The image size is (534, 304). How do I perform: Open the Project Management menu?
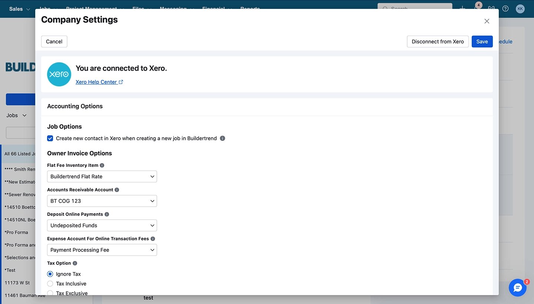click(x=92, y=9)
